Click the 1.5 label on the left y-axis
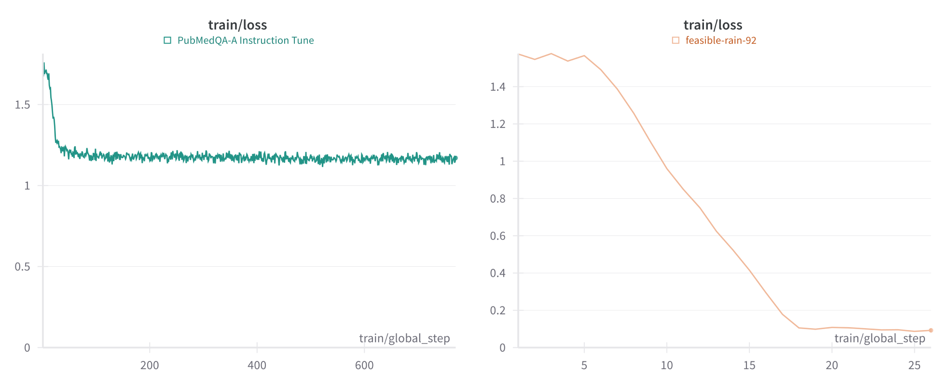951x386 pixels. (x=22, y=105)
